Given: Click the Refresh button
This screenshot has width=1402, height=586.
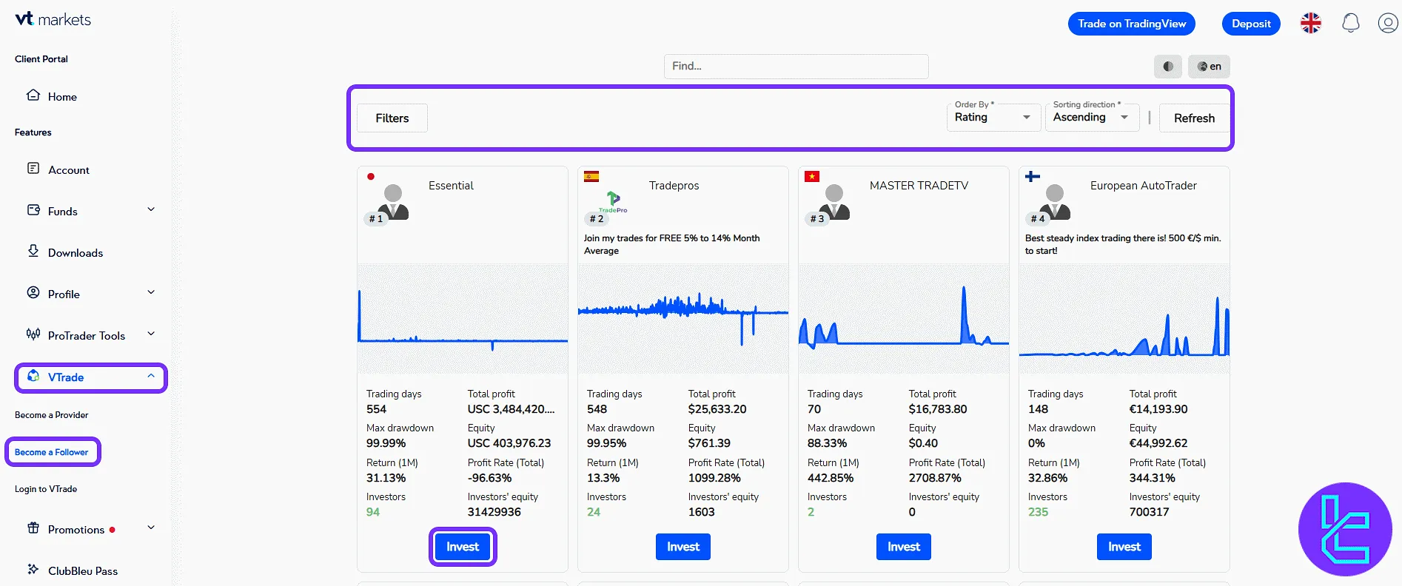Looking at the screenshot, I should (1194, 118).
